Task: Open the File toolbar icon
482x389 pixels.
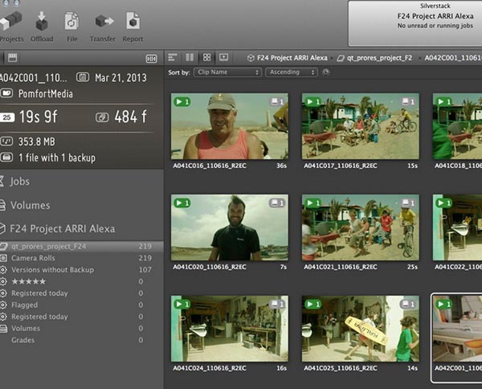Action: [x=71, y=23]
